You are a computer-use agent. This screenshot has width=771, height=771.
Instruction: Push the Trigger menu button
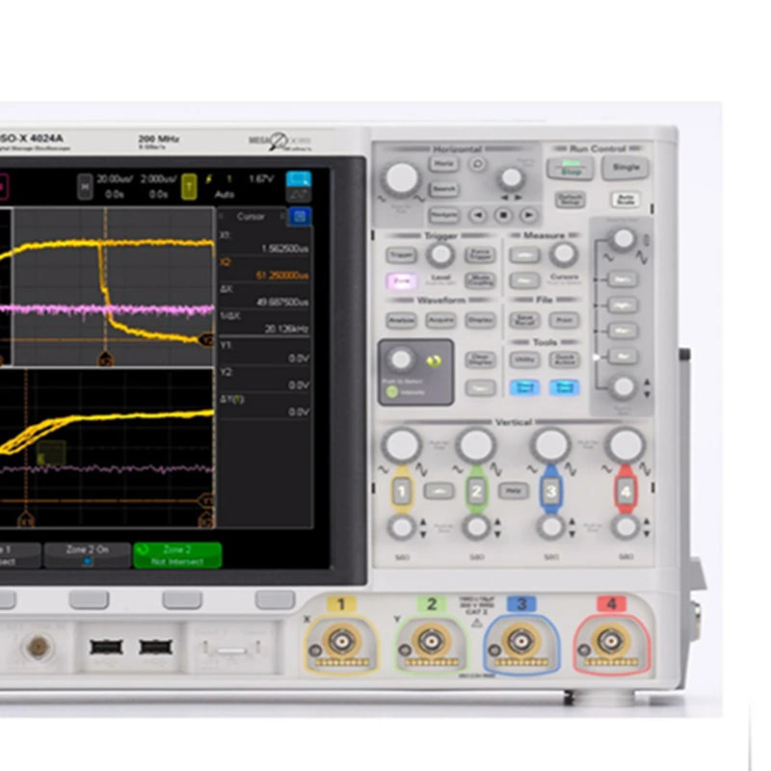pos(401,254)
